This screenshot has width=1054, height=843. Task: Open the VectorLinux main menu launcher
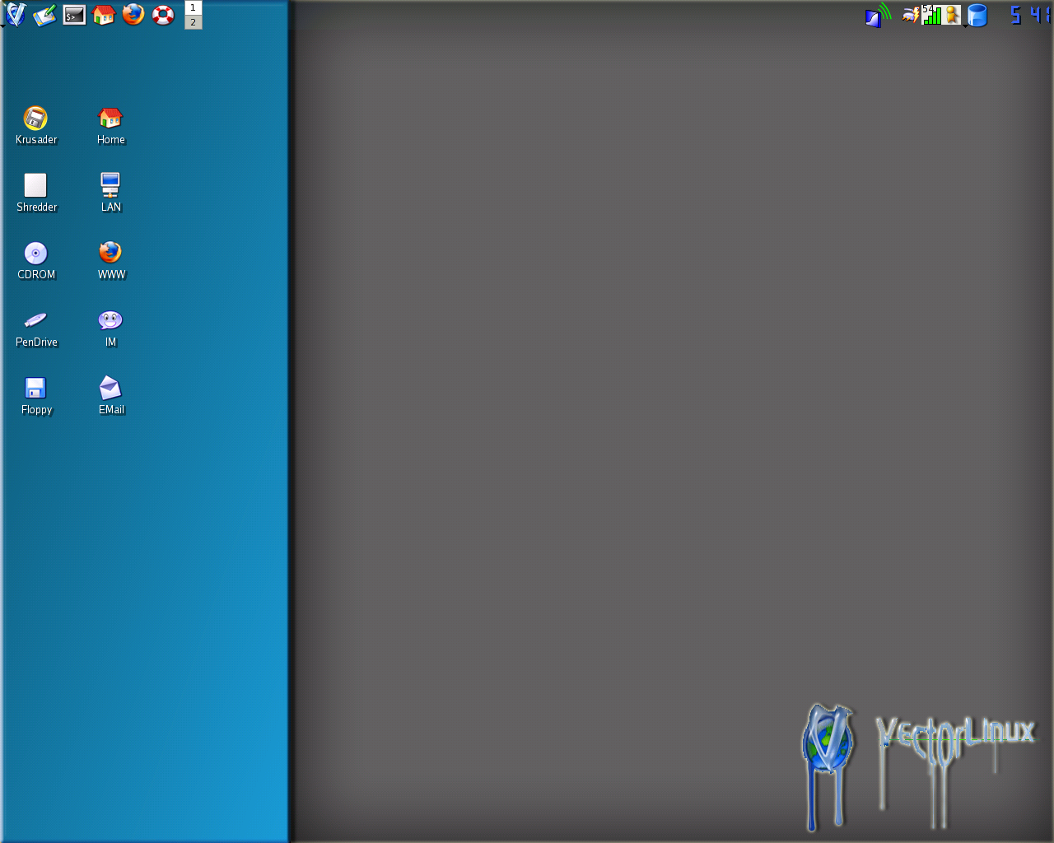point(16,14)
